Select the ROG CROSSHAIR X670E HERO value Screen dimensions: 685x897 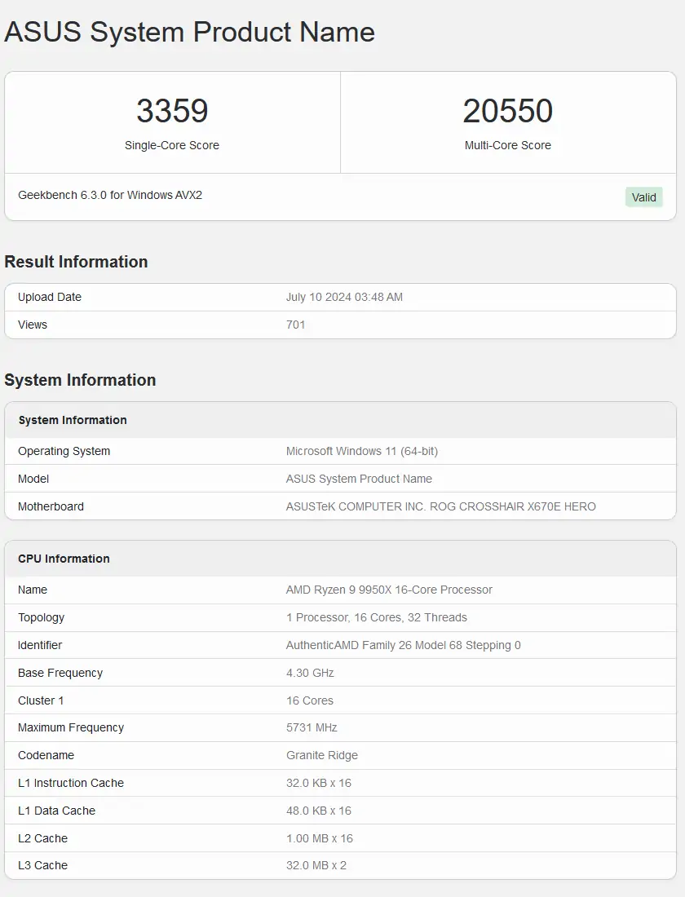pyautogui.click(x=441, y=506)
